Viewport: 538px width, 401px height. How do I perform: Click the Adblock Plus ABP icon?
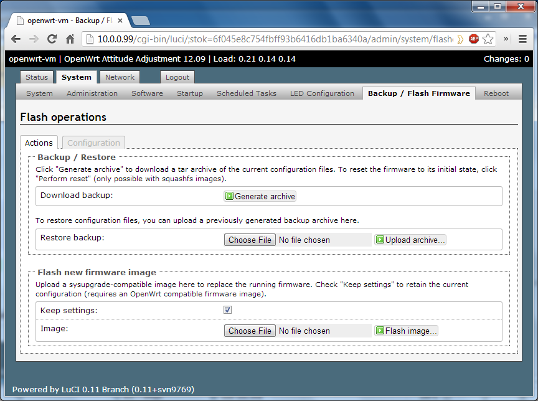pyautogui.click(x=474, y=39)
